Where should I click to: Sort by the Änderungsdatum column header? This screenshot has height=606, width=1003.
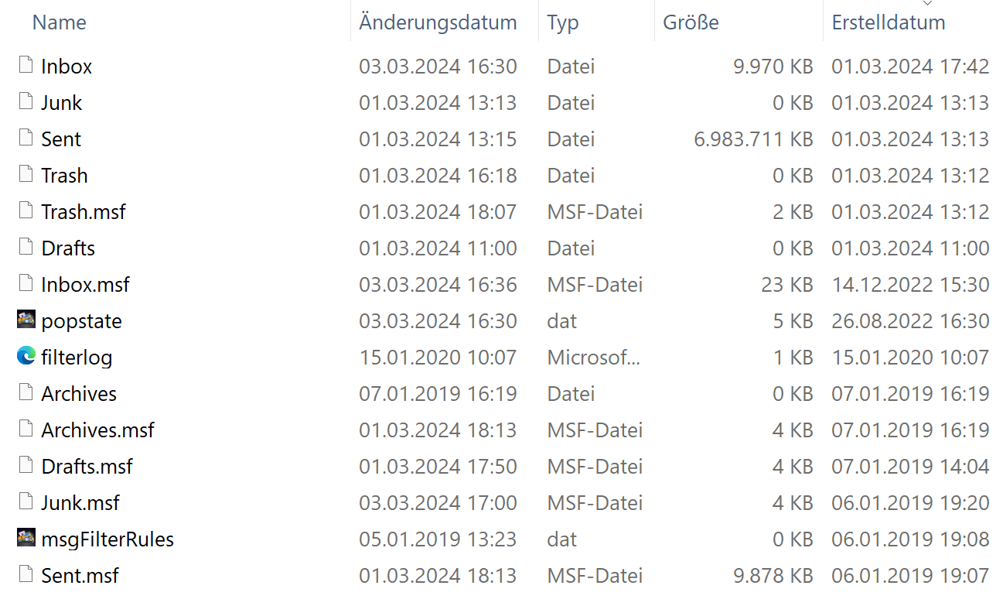(x=438, y=22)
